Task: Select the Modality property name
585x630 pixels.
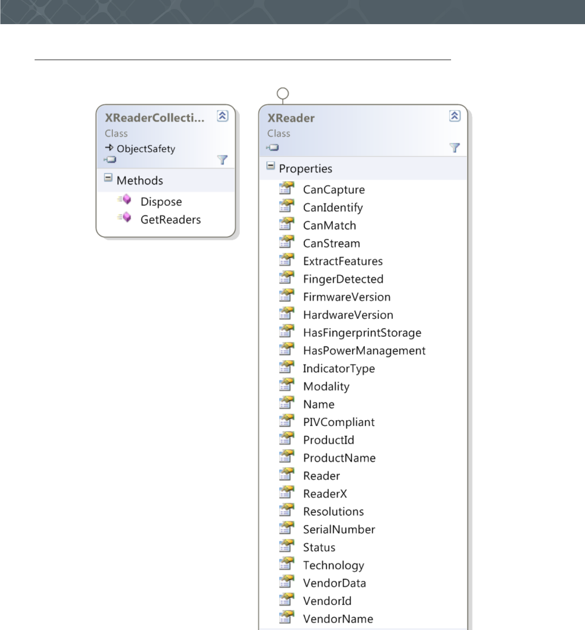Action: coord(326,387)
